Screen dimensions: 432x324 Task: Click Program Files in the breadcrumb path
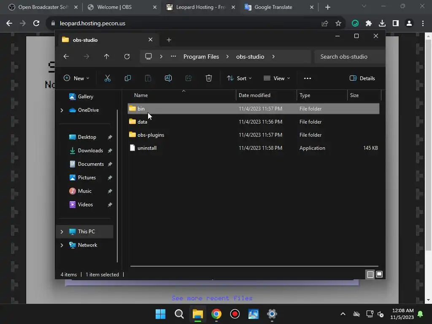click(201, 57)
